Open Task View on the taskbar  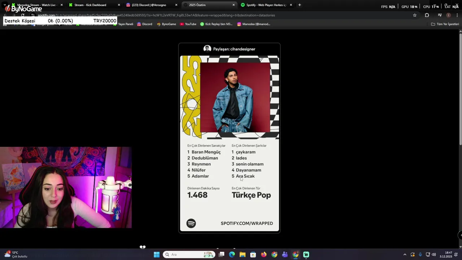221,255
